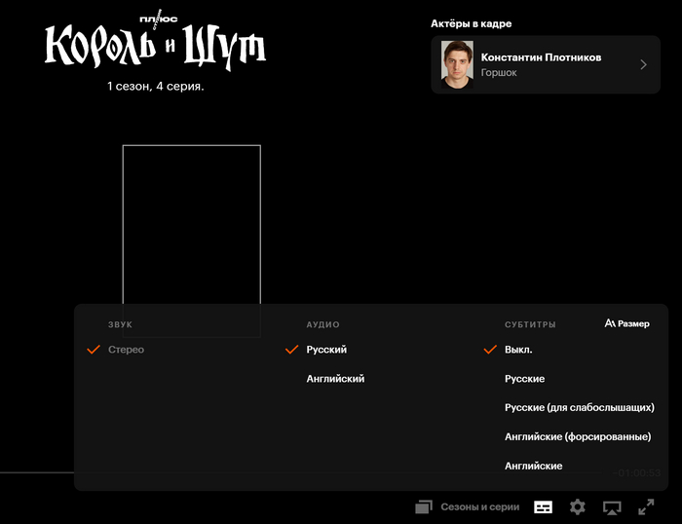The width and height of the screenshot is (682, 524).
Task: Switch audio track to "Английский"
Action: tap(335, 379)
